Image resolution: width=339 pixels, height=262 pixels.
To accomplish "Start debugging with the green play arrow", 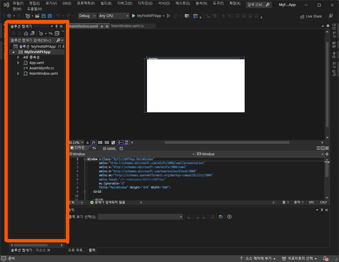I will point(133,16).
